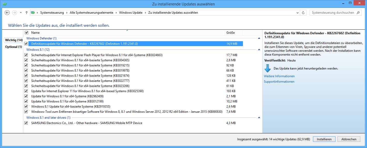Select the Internet Explorer 11 KB3025390 row text
This screenshot has width=367, height=148.
click(87, 91)
